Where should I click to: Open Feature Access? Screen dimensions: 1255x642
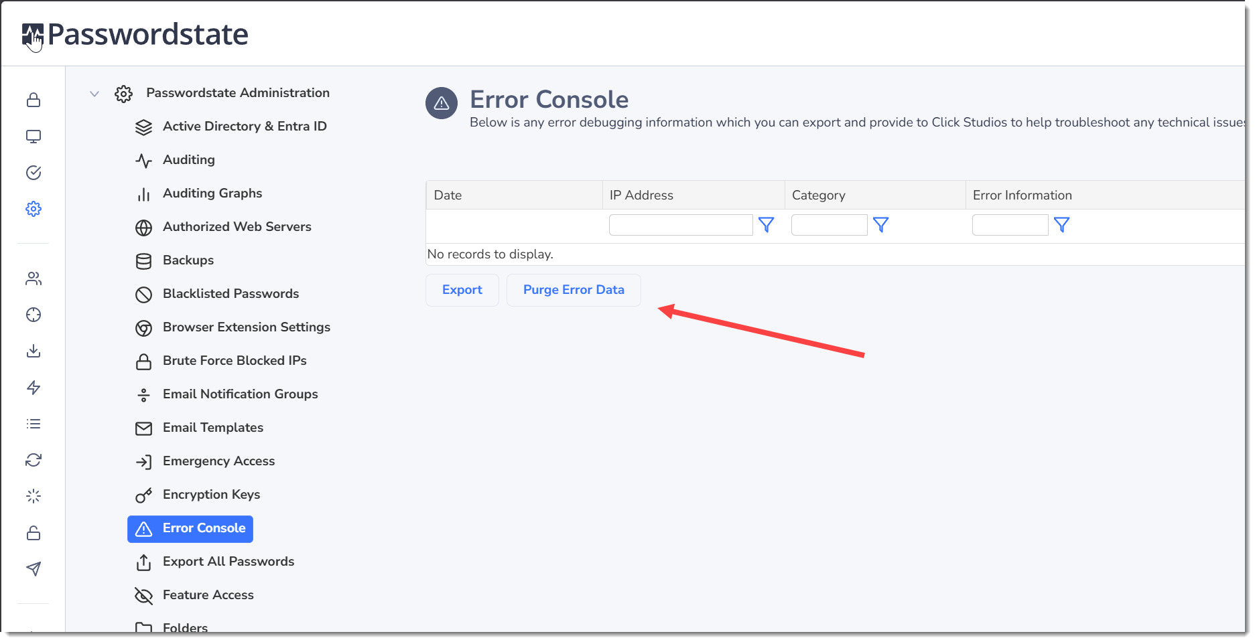click(208, 595)
